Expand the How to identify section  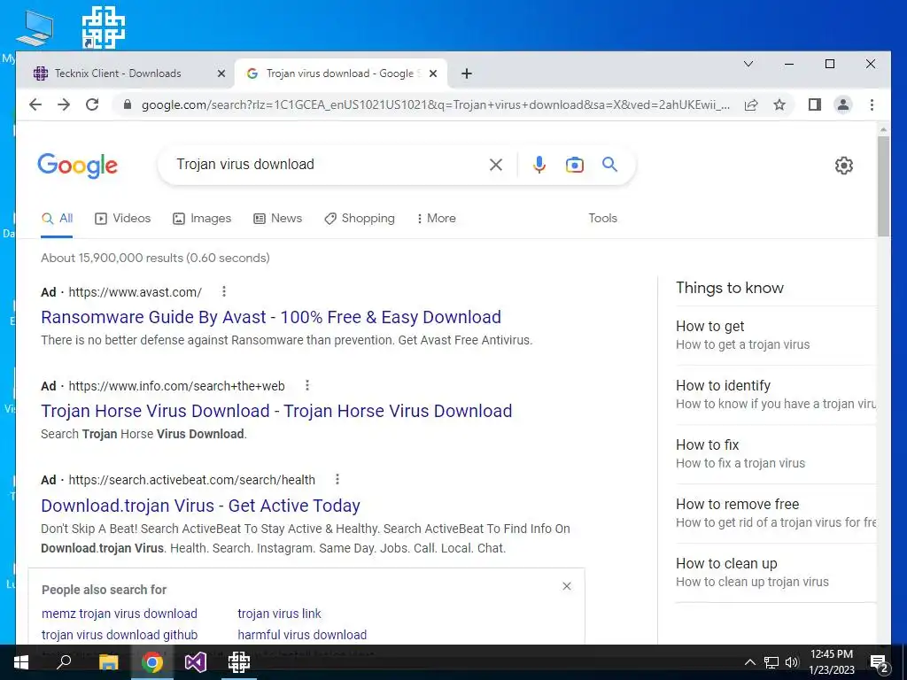point(776,394)
